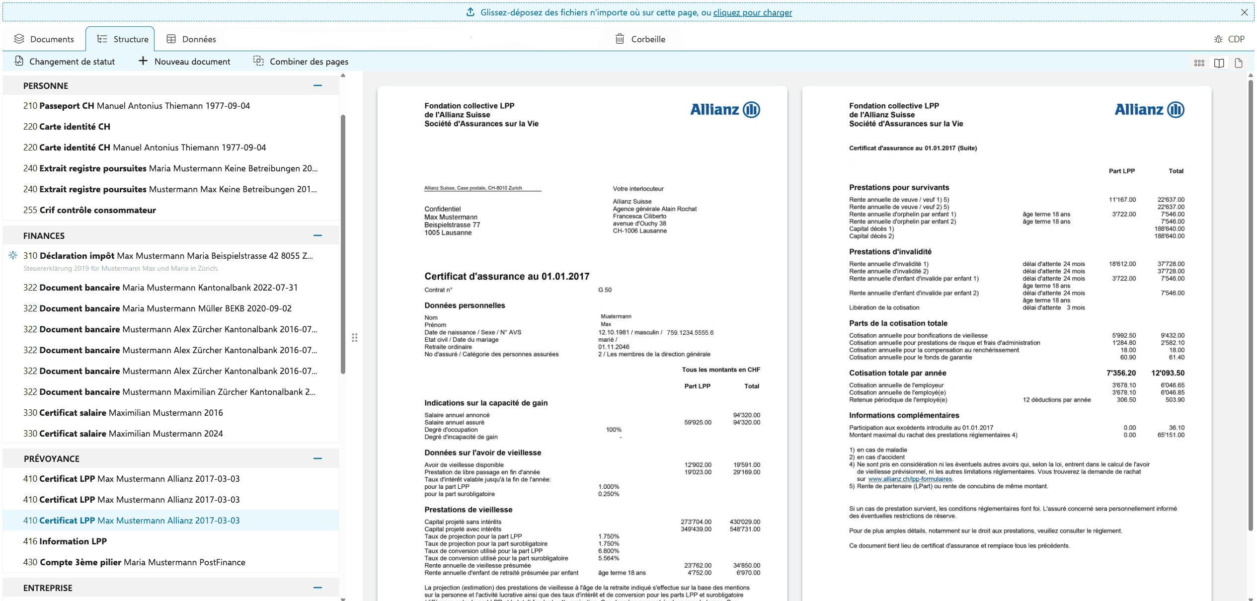Image resolution: width=1257 pixels, height=601 pixels.
Task: Collapse the PRÉVOYANCE section
Action: pyautogui.click(x=318, y=458)
